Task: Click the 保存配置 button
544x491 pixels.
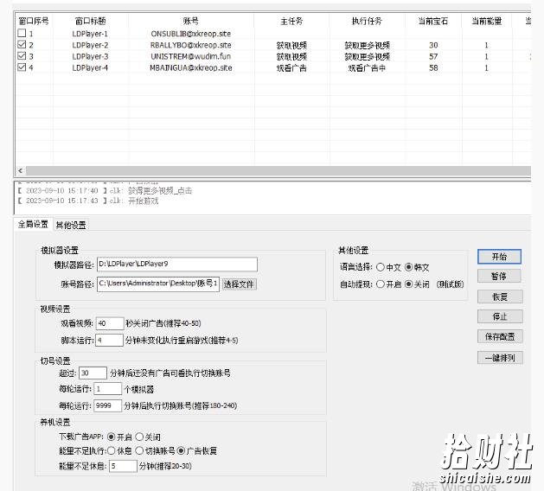Action: click(x=500, y=336)
